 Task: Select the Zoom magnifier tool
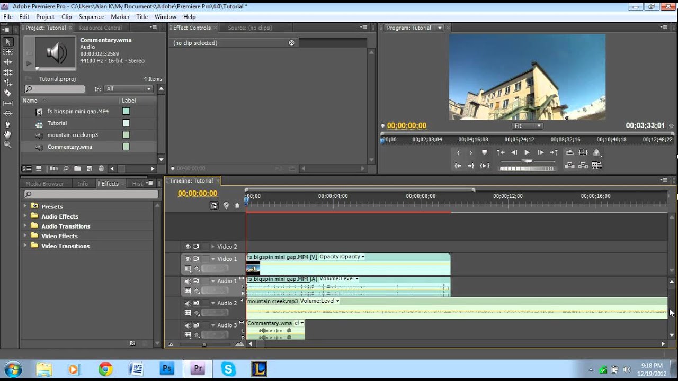coord(8,144)
